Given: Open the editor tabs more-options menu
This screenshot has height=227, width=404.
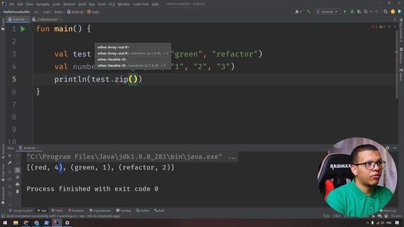Looking at the screenshot, I should (395, 20).
